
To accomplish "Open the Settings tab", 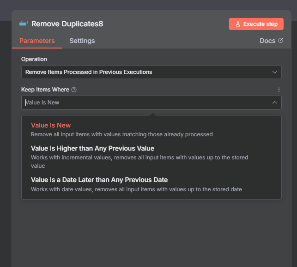I will pos(82,41).
